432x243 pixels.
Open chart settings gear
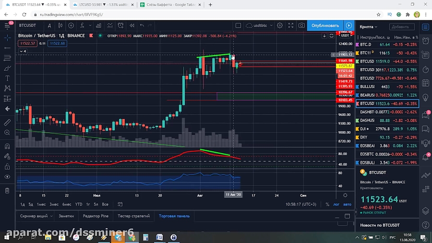tap(280, 25)
